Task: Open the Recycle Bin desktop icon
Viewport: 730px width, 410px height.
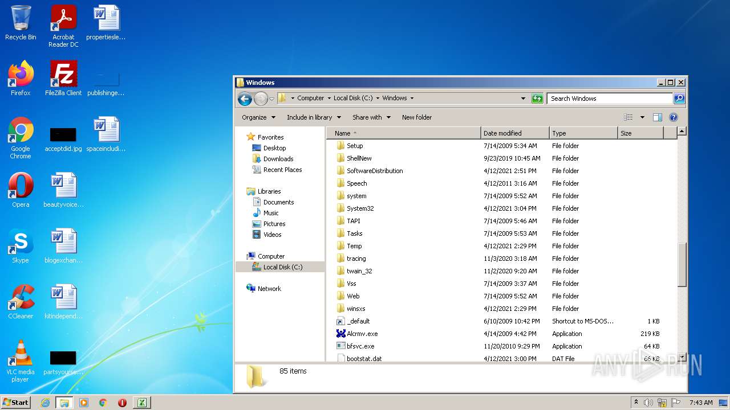Action: click(x=21, y=23)
